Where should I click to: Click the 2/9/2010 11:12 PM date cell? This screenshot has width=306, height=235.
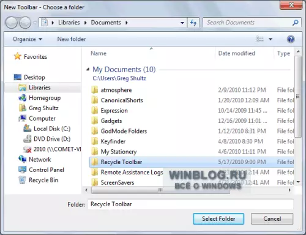click(x=242, y=90)
